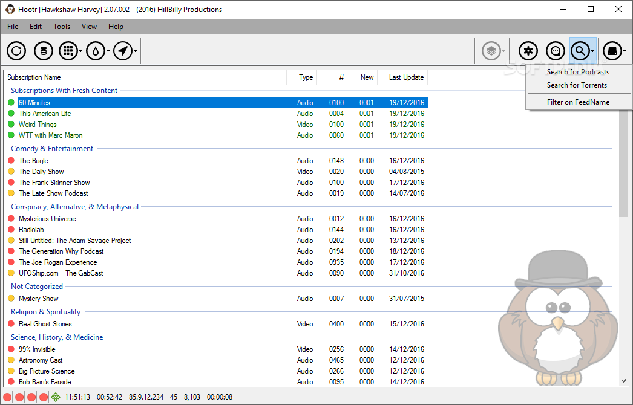This screenshot has width=633, height=405.
Task: Click the red dot beside The Joe Rogan Experience
Action: pos(11,262)
